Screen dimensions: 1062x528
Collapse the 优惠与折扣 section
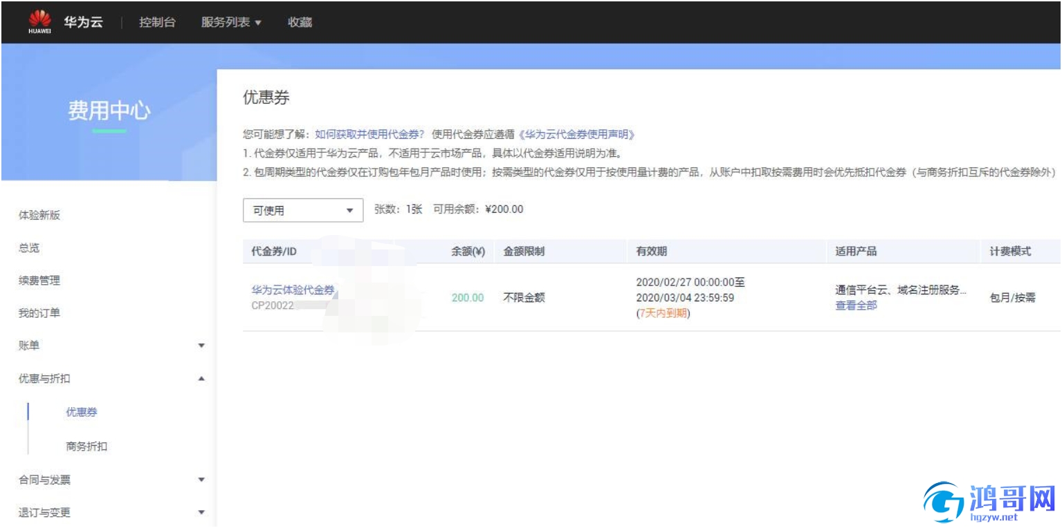(x=111, y=379)
